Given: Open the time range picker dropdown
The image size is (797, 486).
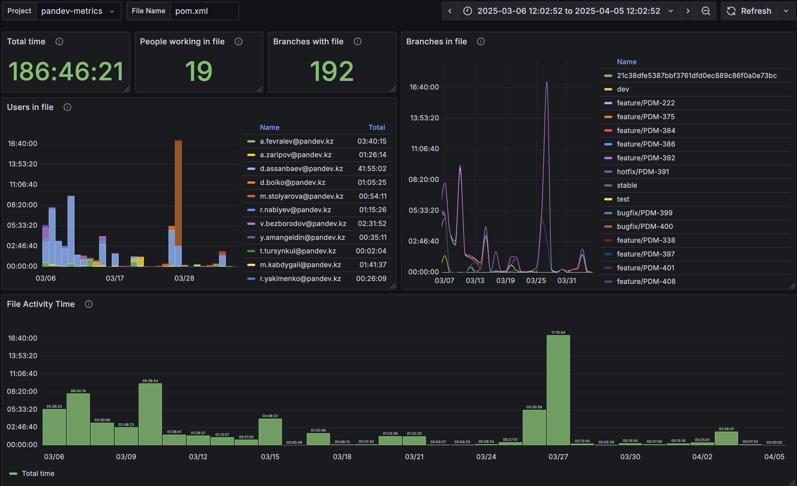Looking at the screenshot, I should coord(569,11).
